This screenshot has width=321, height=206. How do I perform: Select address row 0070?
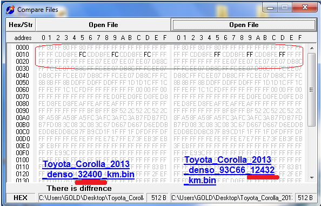click(x=23, y=97)
